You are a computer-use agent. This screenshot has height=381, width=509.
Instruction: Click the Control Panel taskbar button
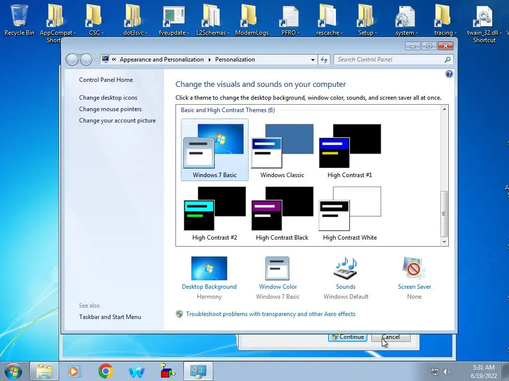click(x=198, y=371)
